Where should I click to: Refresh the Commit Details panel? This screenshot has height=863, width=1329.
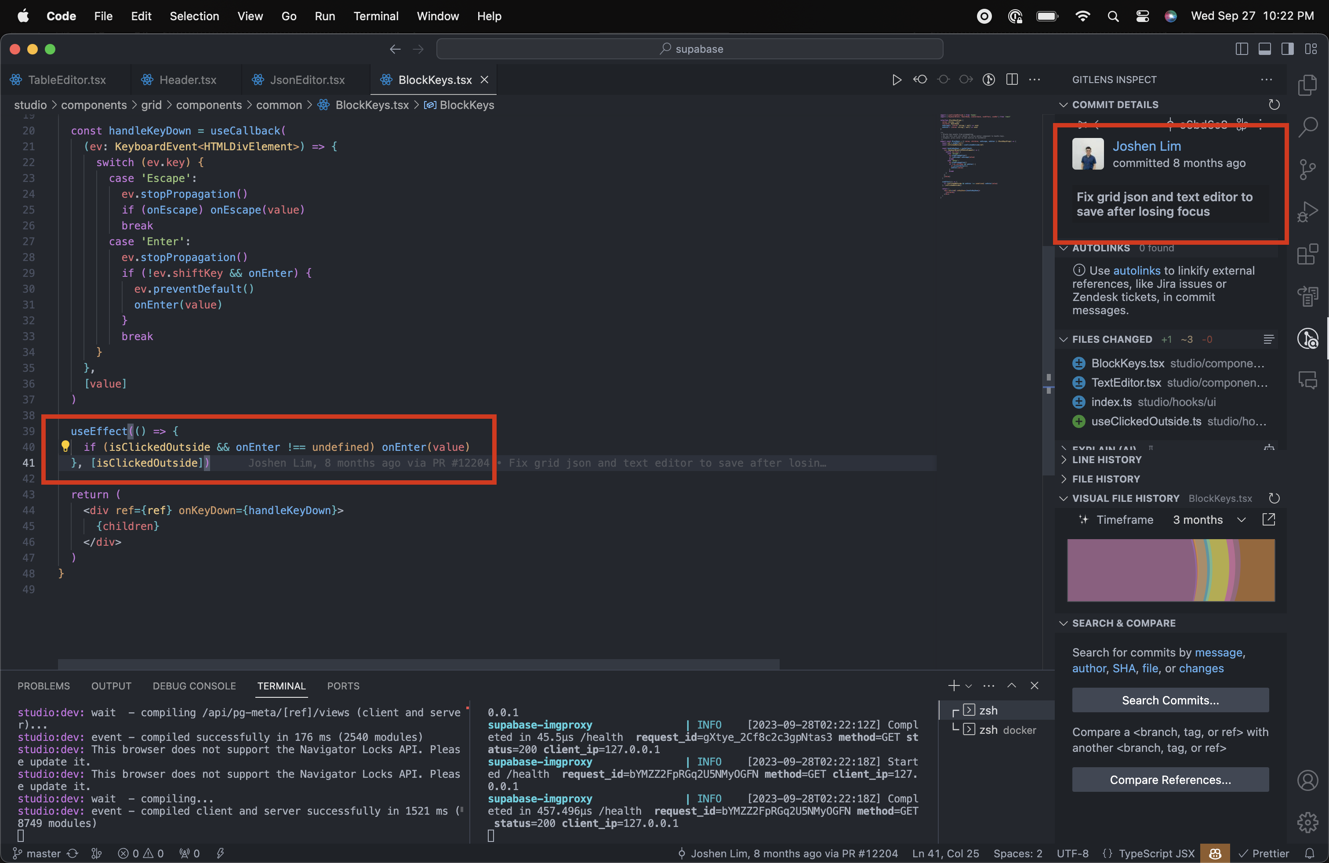pyautogui.click(x=1275, y=105)
